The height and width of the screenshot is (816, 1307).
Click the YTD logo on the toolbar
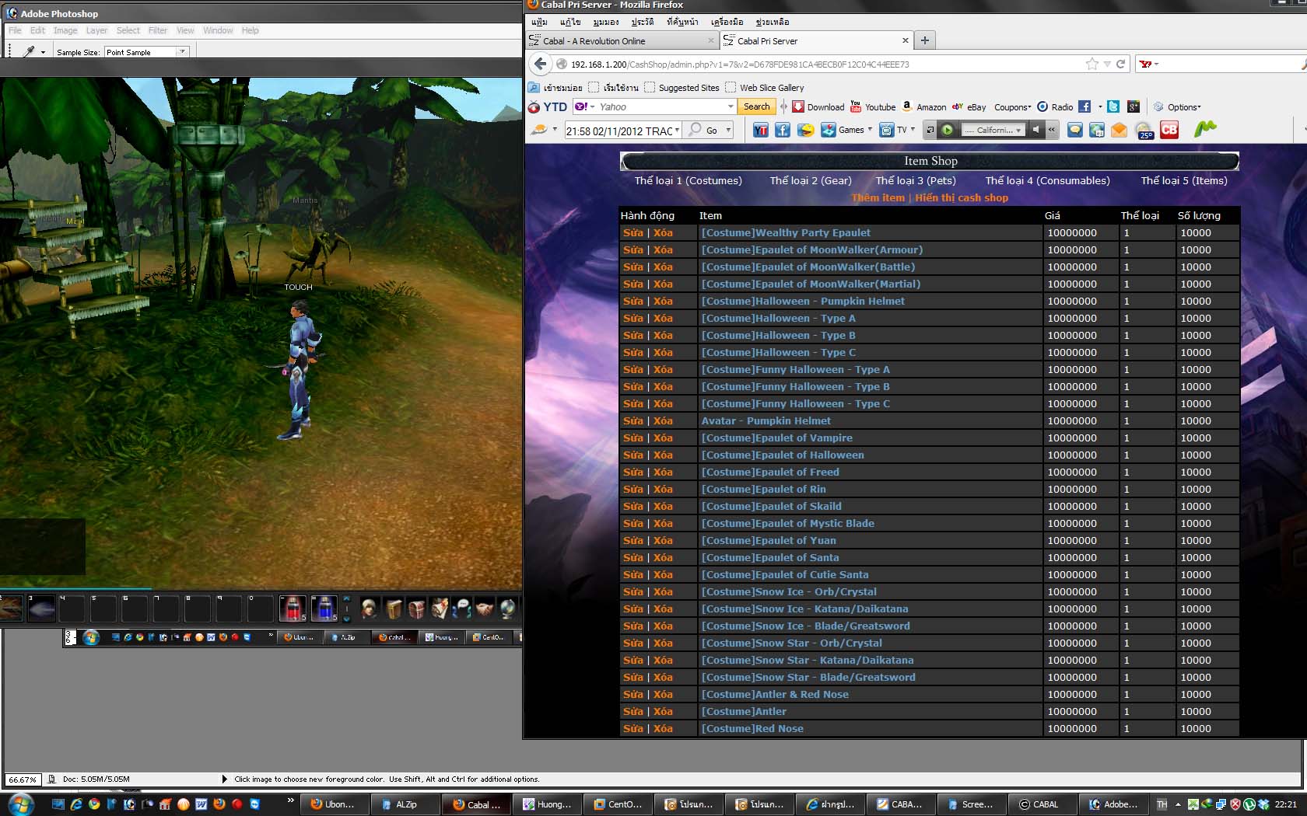click(548, 107)
